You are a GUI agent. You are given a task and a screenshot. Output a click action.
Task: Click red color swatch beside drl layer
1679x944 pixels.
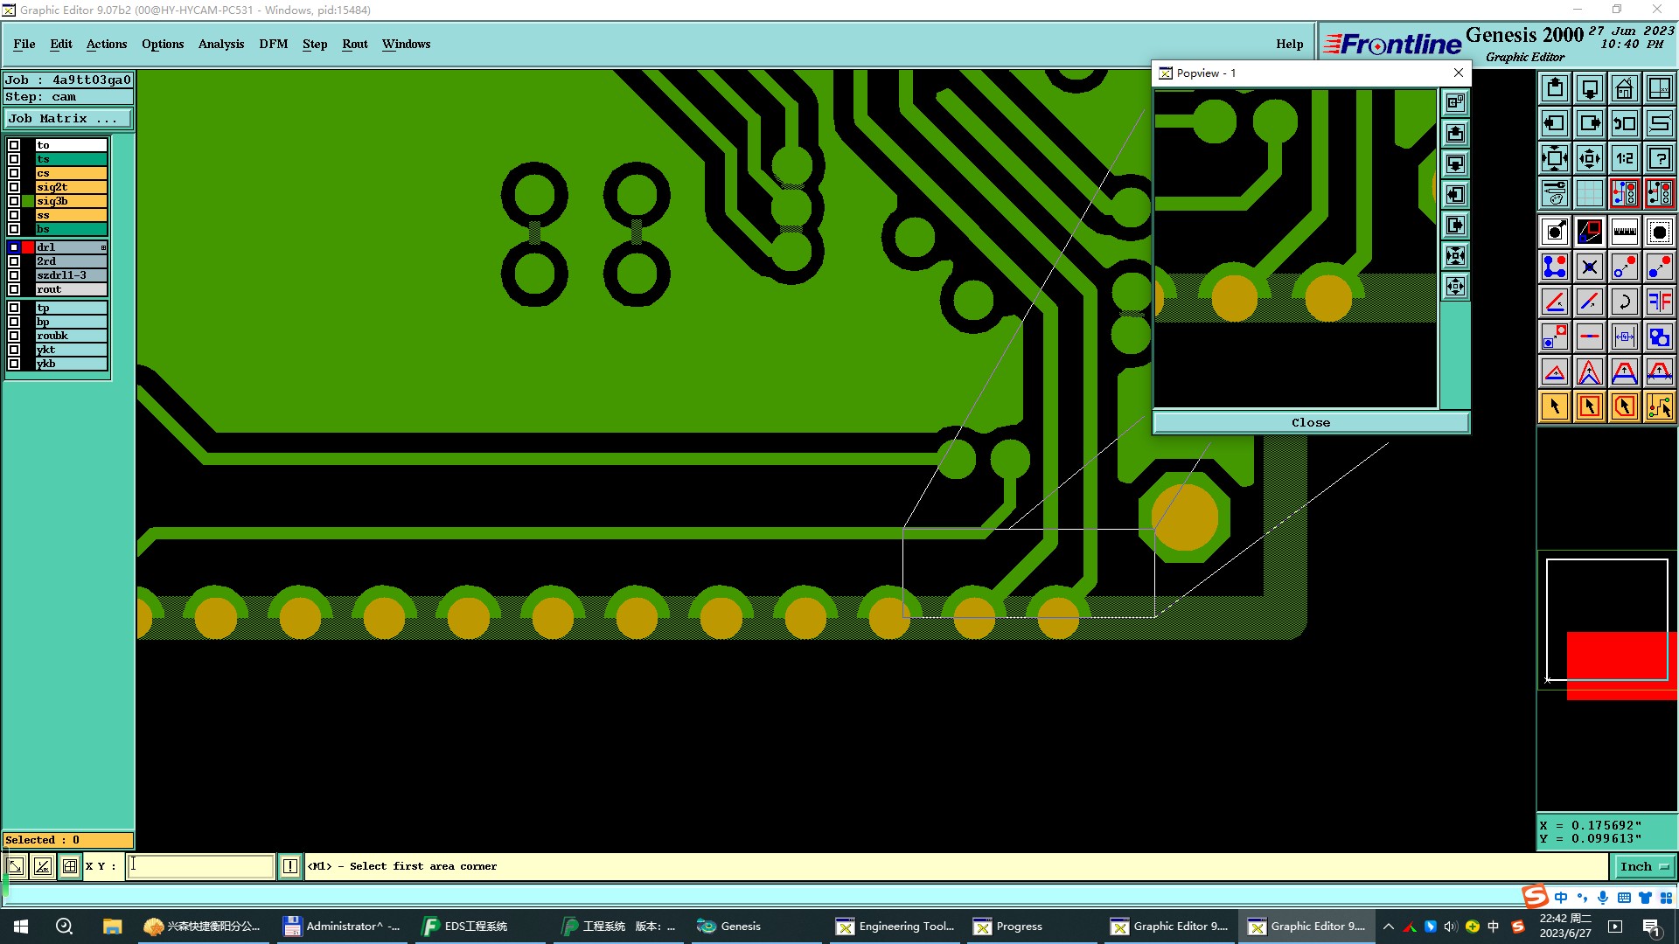pyautogui.click(x=28, y=247)
